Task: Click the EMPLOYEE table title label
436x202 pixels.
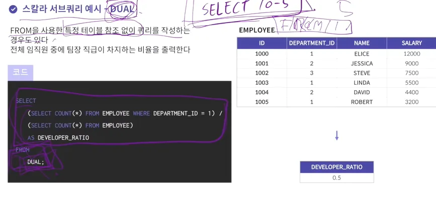Action: click(256, 30)
